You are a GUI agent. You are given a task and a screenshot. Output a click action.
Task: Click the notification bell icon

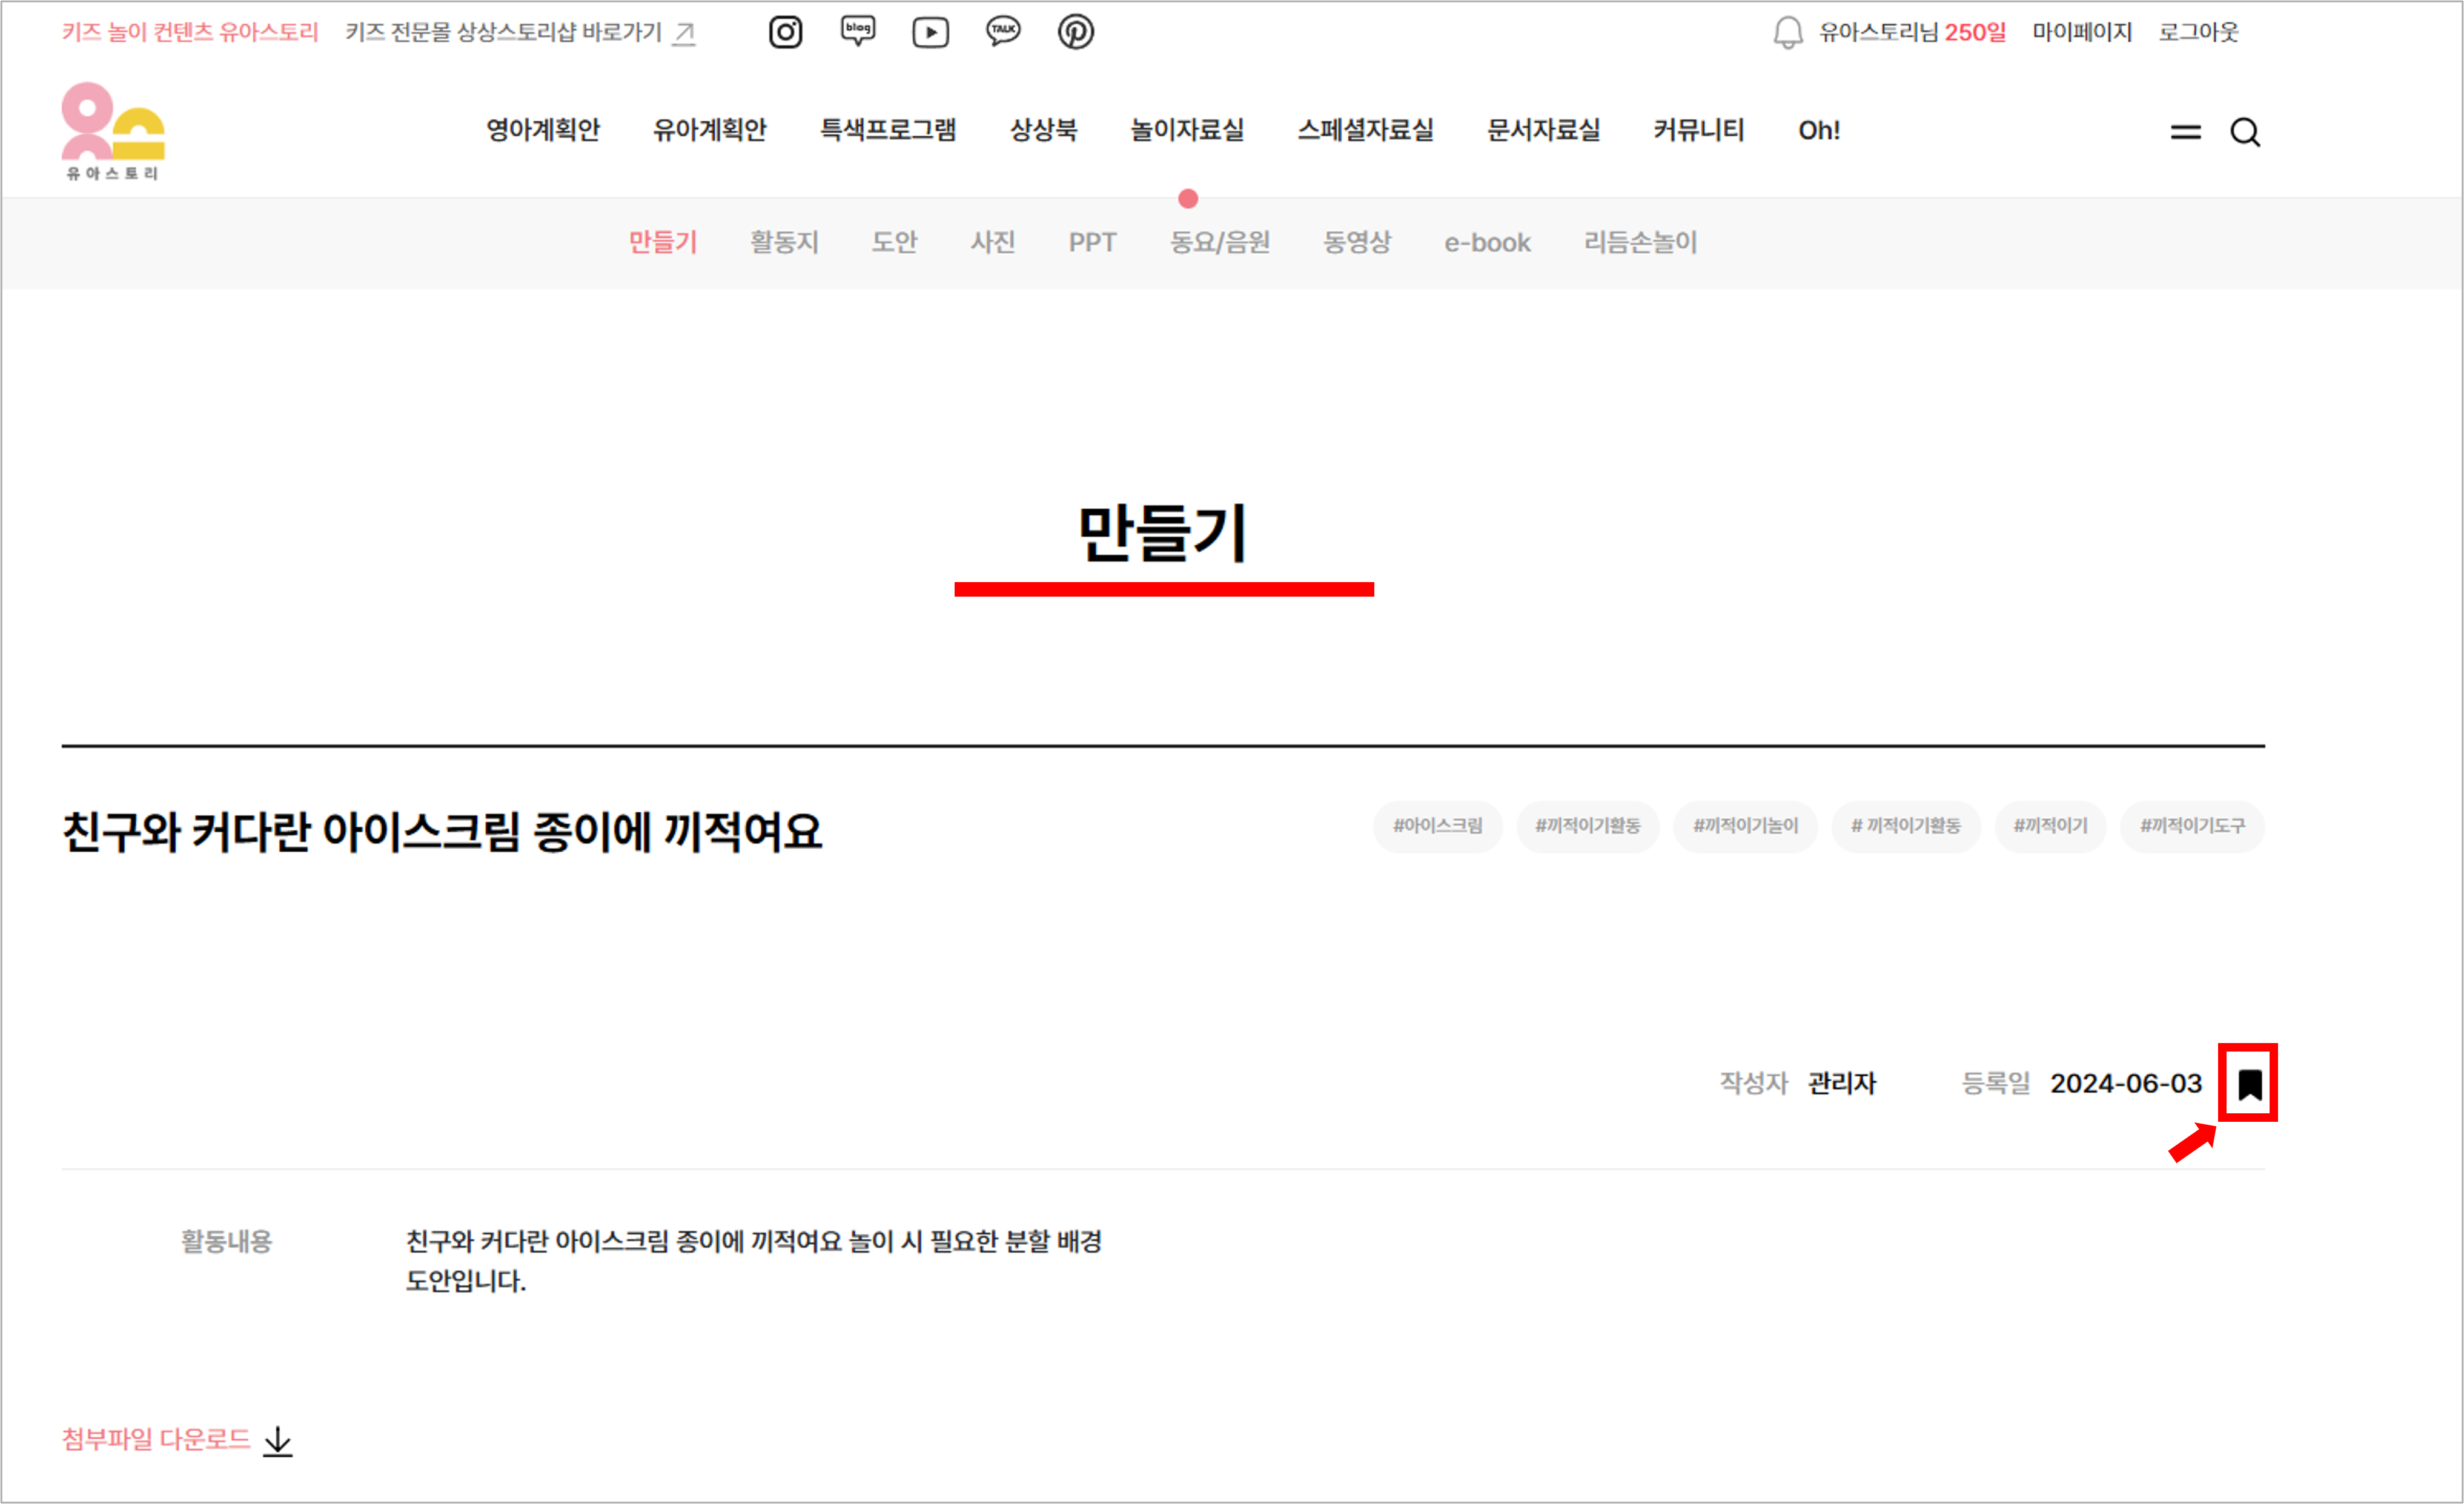click(1787, 32)
